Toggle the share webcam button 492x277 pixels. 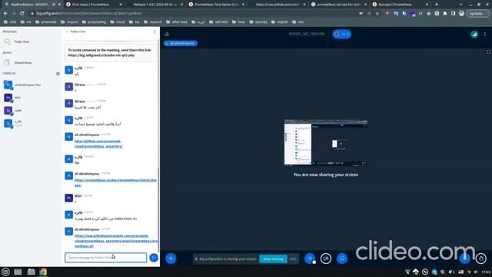point(326,259)
